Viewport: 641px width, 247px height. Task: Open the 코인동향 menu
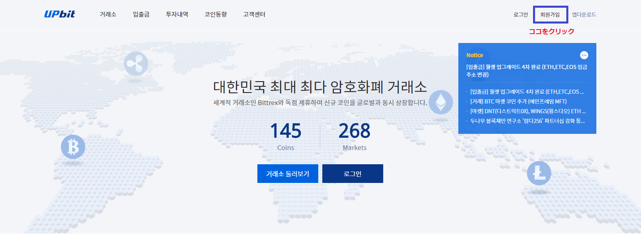(216, 15)
